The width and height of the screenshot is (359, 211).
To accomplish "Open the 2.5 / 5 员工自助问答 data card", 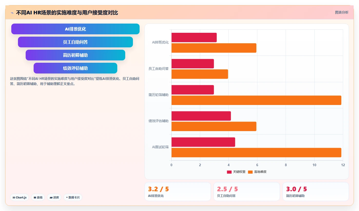I will pos(247,192).
